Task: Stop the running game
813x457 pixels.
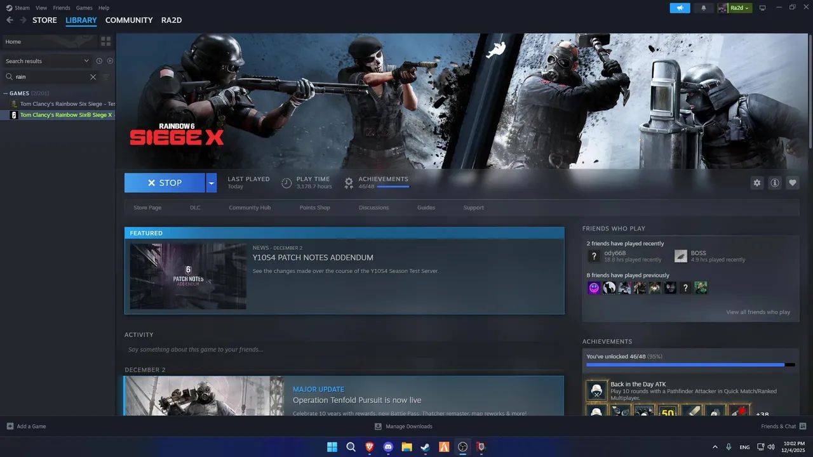Action: [165, 183]
